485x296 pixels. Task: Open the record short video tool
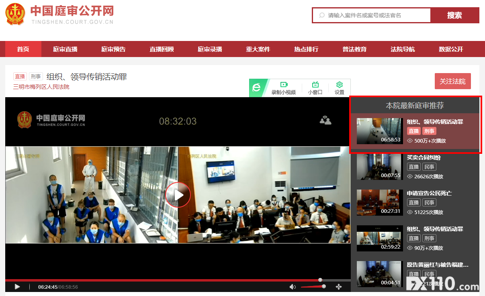pyautogui.click(x=284, y=88)
